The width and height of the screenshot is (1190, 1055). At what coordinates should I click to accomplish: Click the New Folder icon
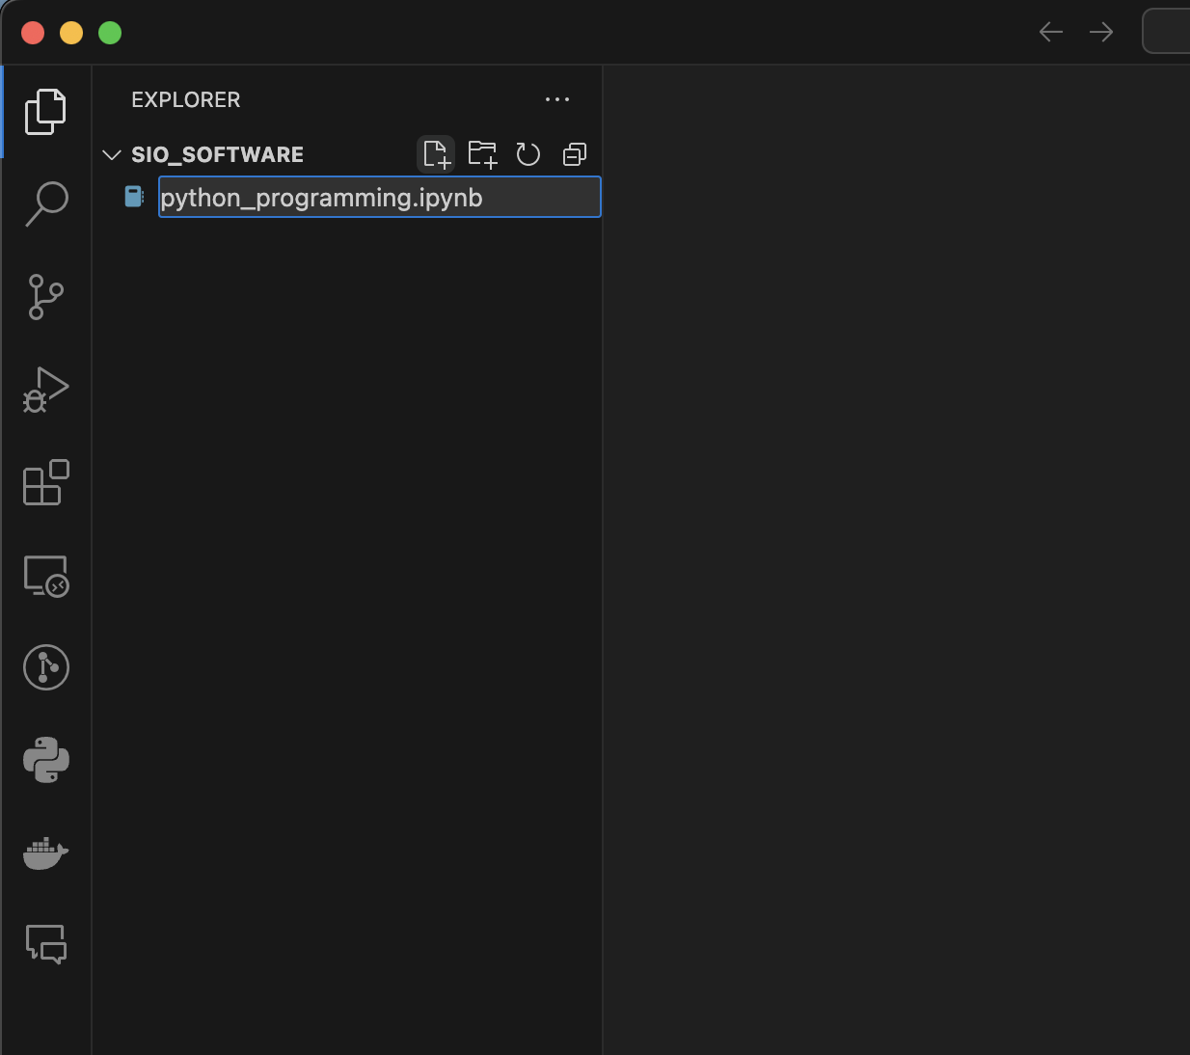click(x=482, y=154)
